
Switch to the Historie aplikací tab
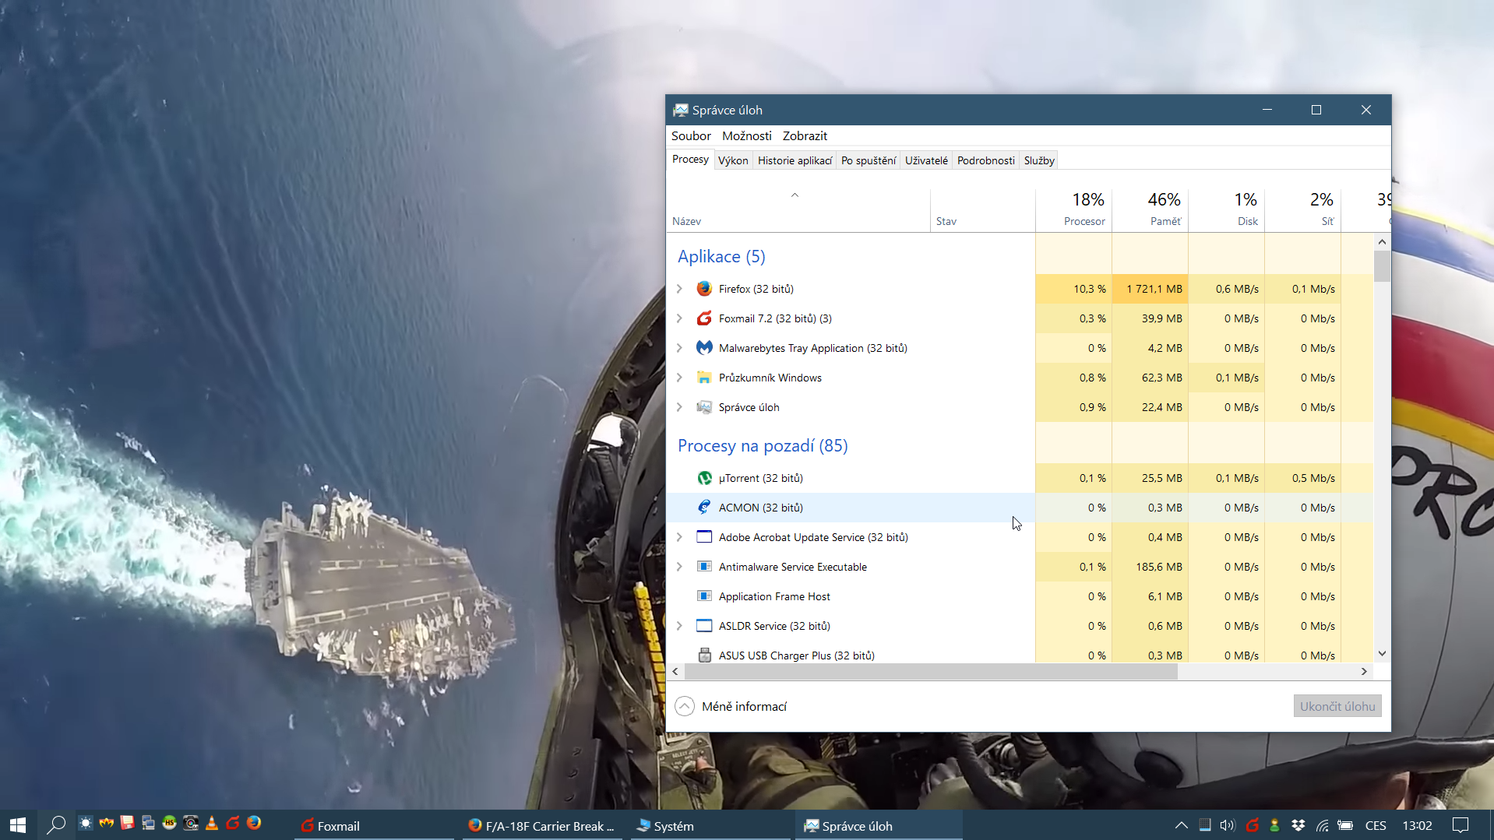click(795, 160)
